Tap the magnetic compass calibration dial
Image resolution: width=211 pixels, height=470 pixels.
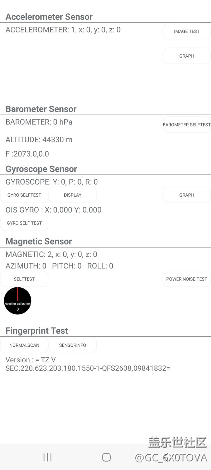pyautogui.click(x=18, y=301)
